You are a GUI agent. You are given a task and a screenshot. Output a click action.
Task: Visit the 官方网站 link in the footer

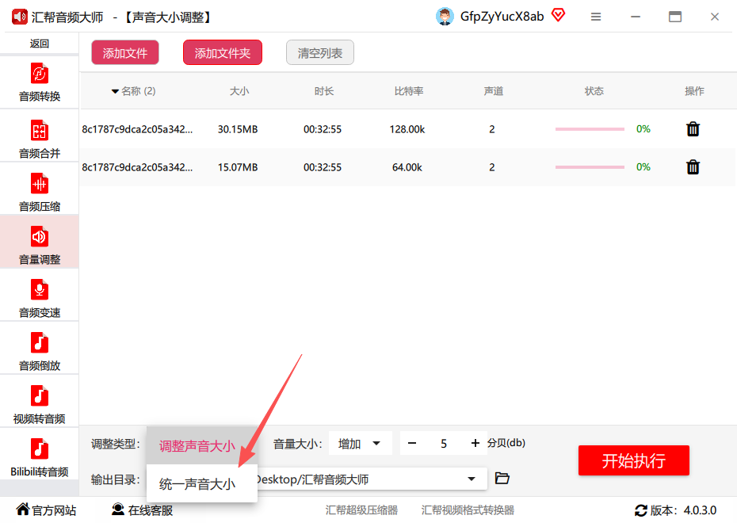pyautogui.click(x=46, y=510)
